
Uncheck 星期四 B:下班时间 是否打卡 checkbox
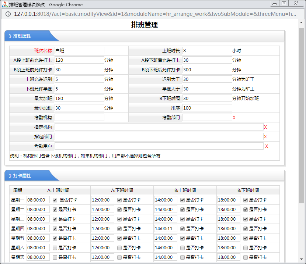pos(246,229)
